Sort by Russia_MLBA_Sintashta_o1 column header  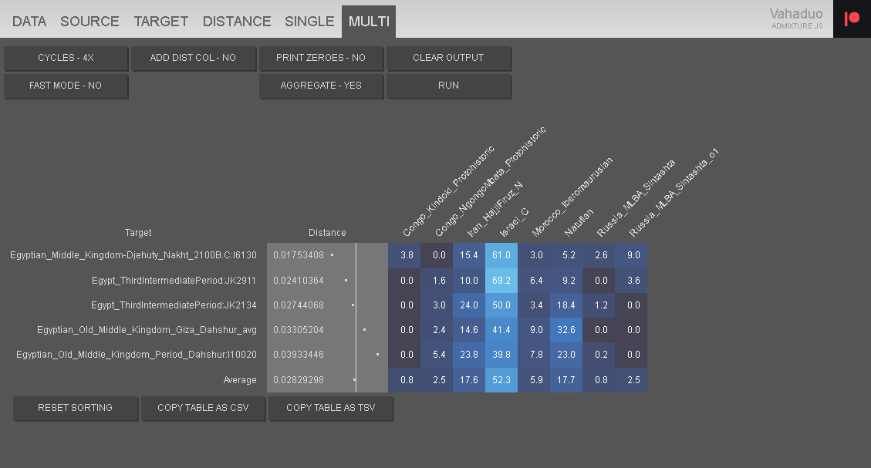click(x=674, y=193)
